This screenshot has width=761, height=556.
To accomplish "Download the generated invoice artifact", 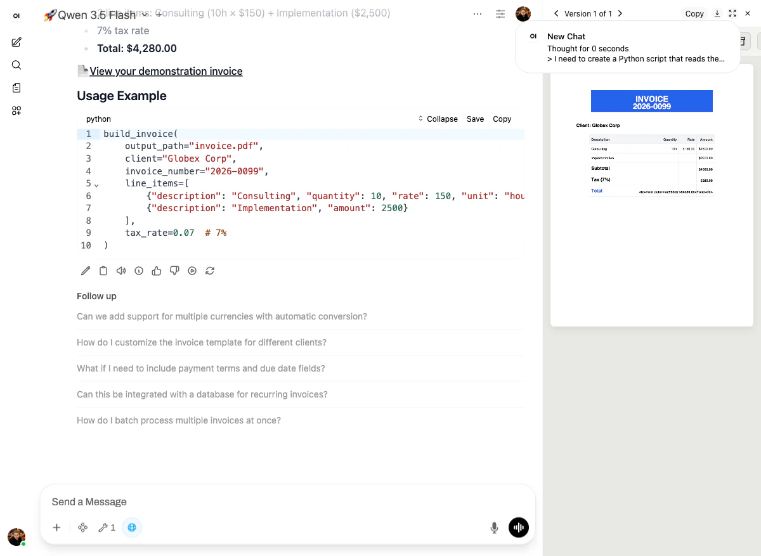I will click(717, 13).
